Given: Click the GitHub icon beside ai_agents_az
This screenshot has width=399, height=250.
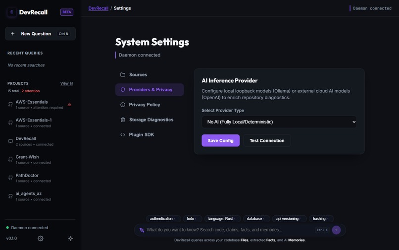Looking at the screenshot, I should (x=10, y=196).
